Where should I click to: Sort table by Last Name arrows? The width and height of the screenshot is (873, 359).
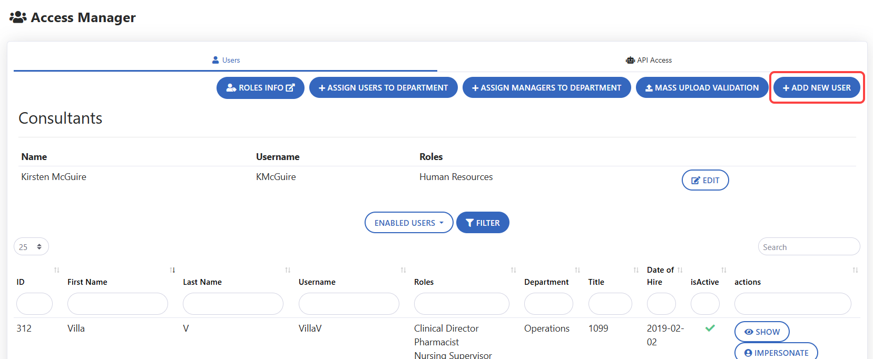[288, 270]
